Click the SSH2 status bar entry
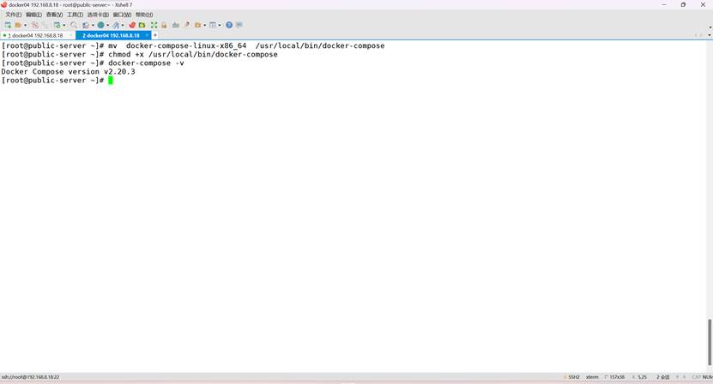The image size is (713, 384). pyautogui.click(x=572, y=377)
